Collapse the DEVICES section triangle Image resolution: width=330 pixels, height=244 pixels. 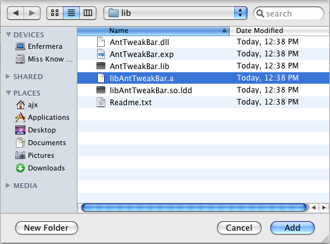click(8, 34)
